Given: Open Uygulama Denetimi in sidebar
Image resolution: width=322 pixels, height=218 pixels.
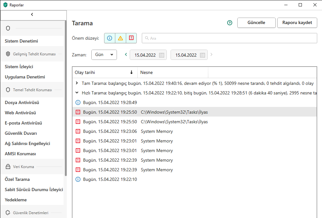Looking at the screenshot, I should click(x=25, y=77).
